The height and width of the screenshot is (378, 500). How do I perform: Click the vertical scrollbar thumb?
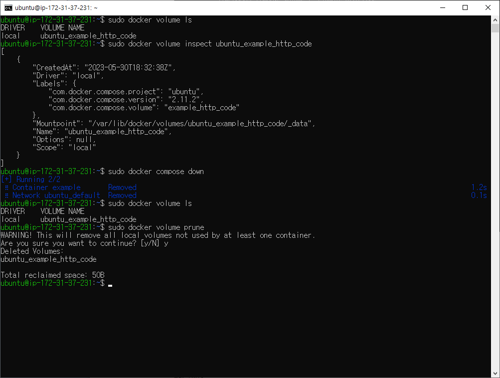(495, 28)
